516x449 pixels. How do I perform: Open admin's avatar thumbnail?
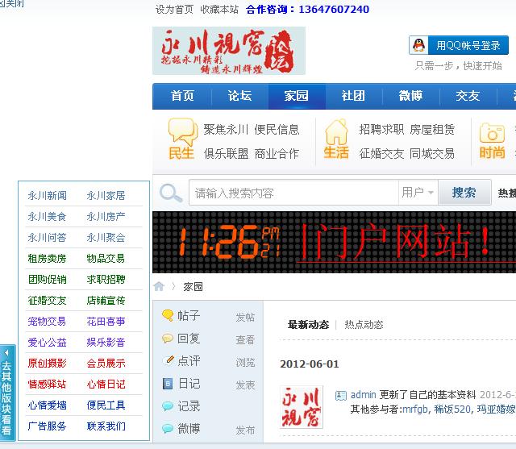(302, 407)
